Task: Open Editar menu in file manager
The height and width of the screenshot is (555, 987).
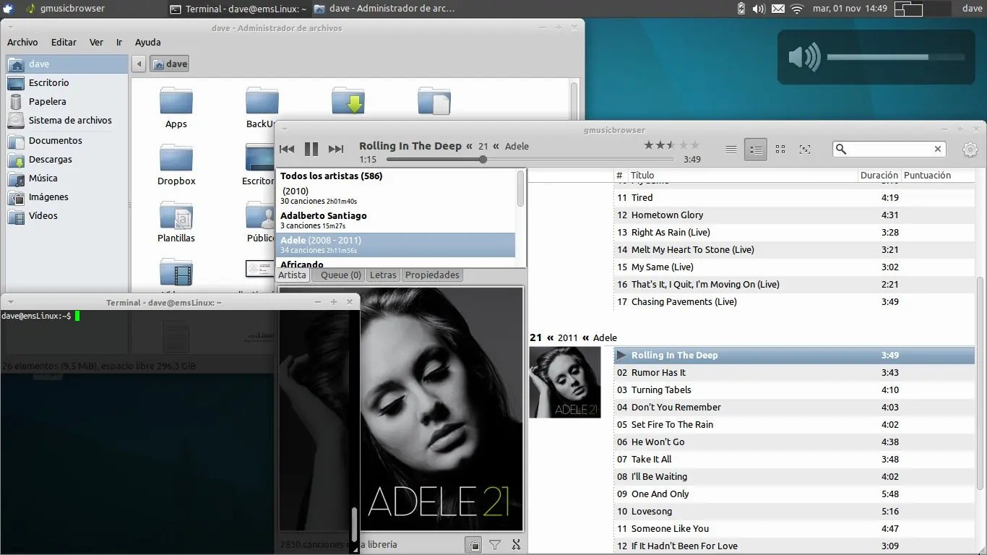Action: click(64, 43)
